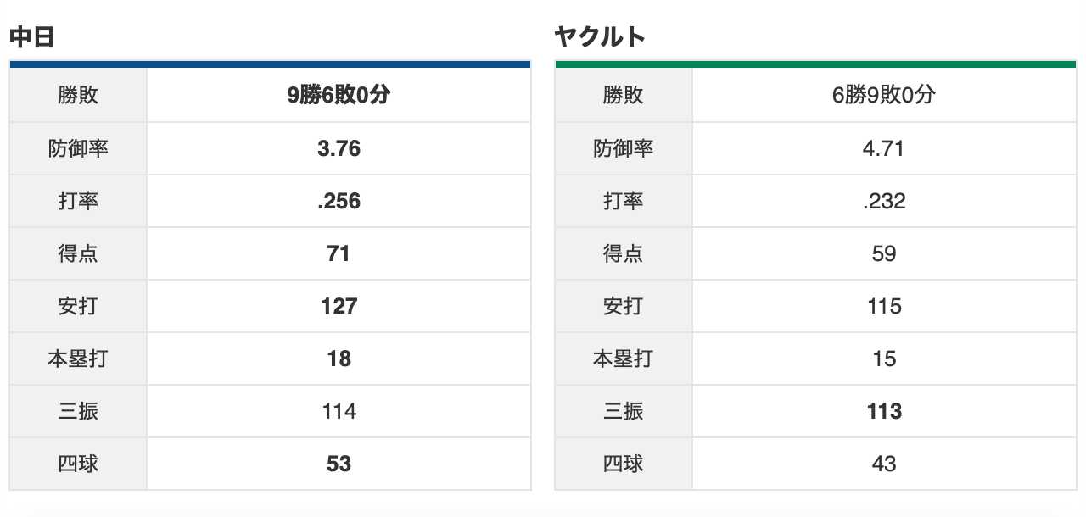
Task: Click the 本塁打 label in ヤクルト table
Action: pos(623,359)
